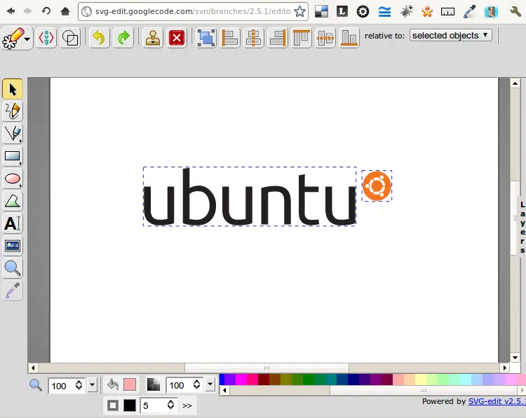Click the bug browser extension icon
The width and height of the screenshot is (526, 418).
(x=407, y=11)
